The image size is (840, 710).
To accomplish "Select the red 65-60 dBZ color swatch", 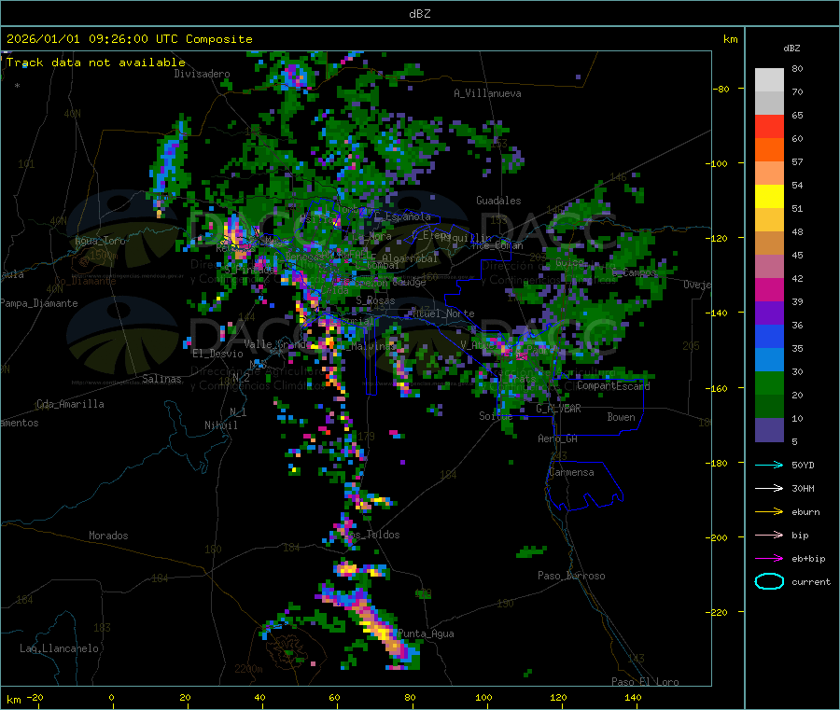I will click(x=769, y=126).
